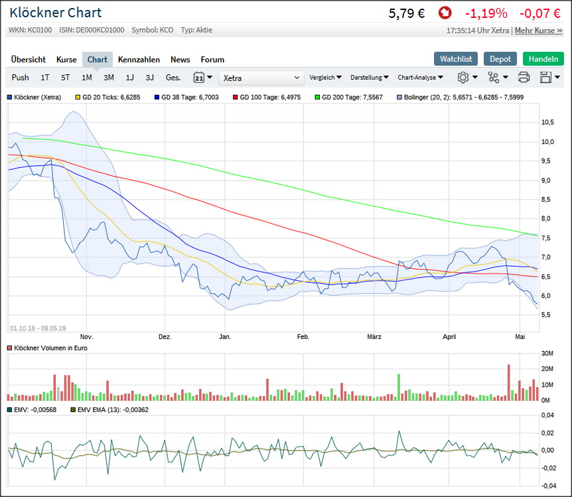This screenshot has width=572, height=497.
Task: Select the Push time range
Action: [20, 78]
